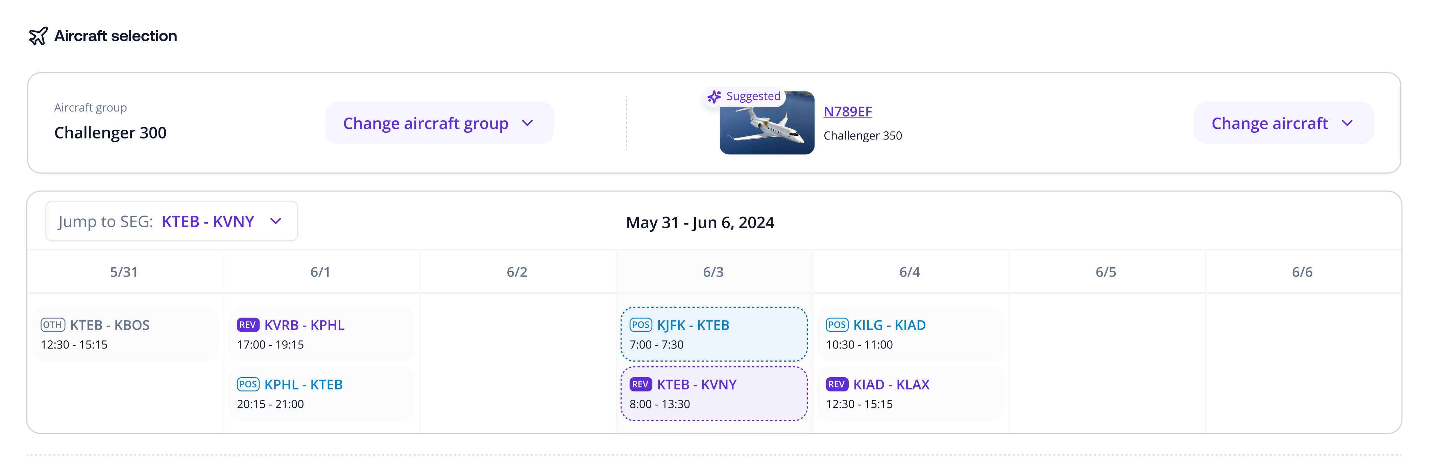
Task: Click the Aircraft group label
Action: click(91, 107)
